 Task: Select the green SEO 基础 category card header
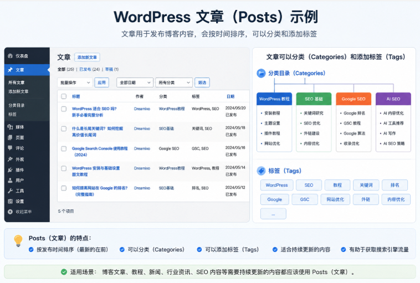click(314, 99)
